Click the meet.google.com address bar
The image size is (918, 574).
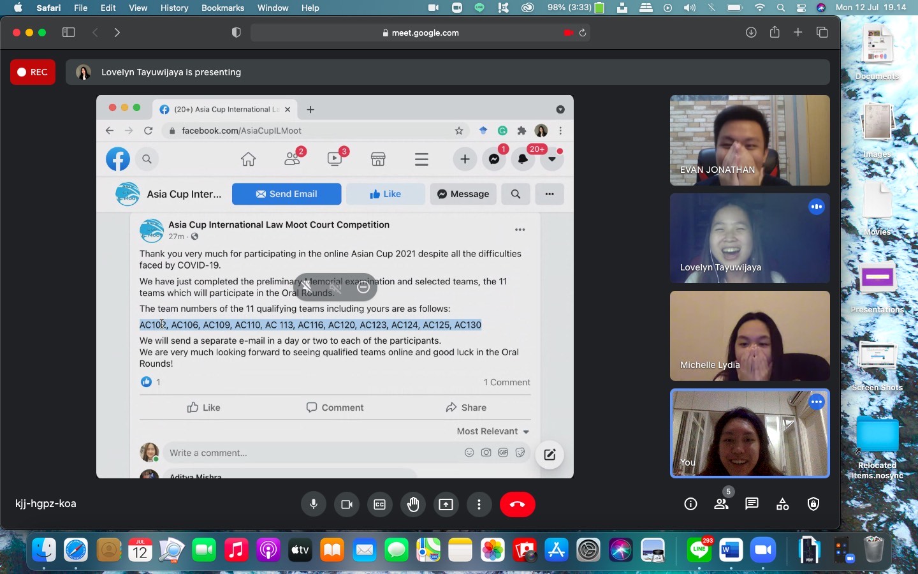click(x=421, y=33)
